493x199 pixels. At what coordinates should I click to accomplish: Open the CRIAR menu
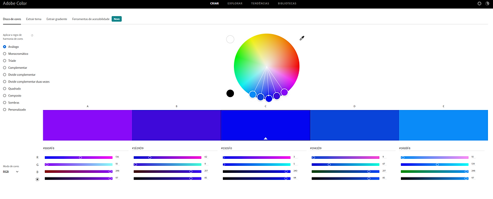coord(214,4)
